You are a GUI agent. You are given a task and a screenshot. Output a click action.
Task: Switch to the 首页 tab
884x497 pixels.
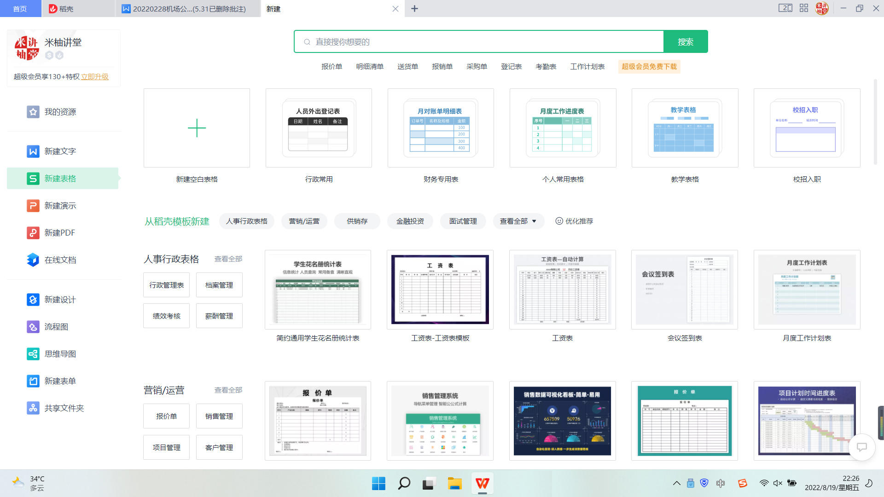click(x=20, y=8)
